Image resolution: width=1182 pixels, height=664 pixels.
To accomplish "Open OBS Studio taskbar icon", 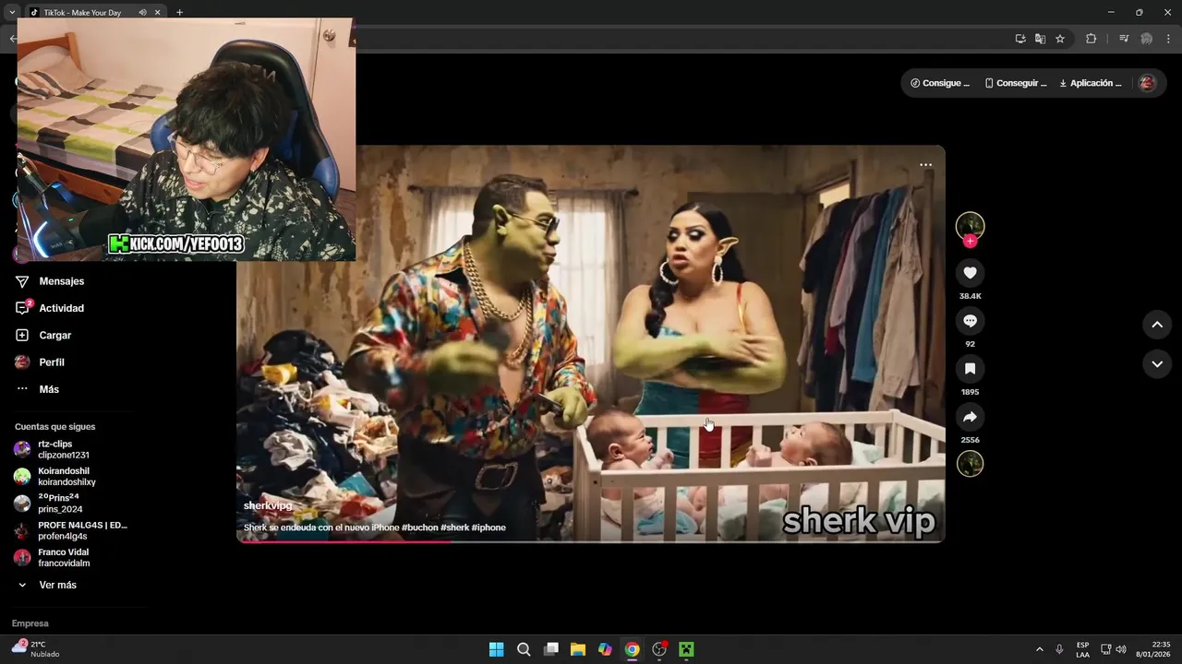I will tap(659, 649).
